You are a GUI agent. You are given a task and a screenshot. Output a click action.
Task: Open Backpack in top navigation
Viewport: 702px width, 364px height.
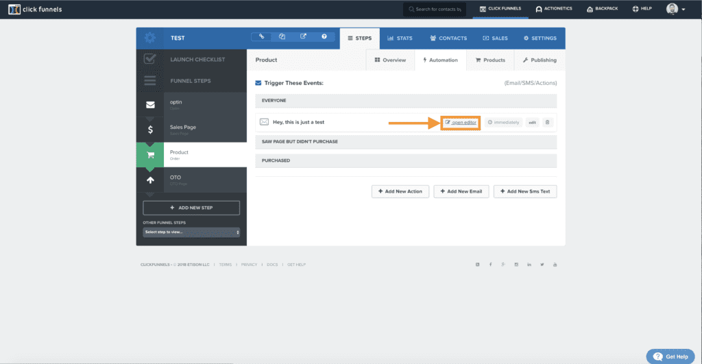[602, 8]
